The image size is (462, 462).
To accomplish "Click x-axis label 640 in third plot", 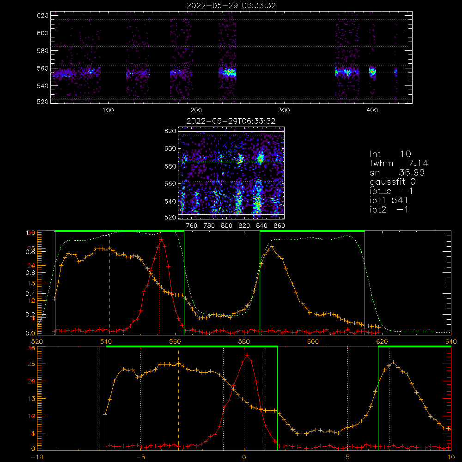I will coord(451,341).
